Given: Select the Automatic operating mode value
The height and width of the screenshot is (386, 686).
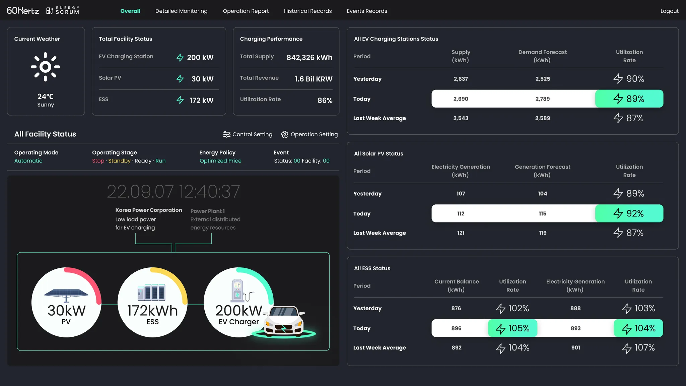Looking at the screenshot, I should coord(28,161).
